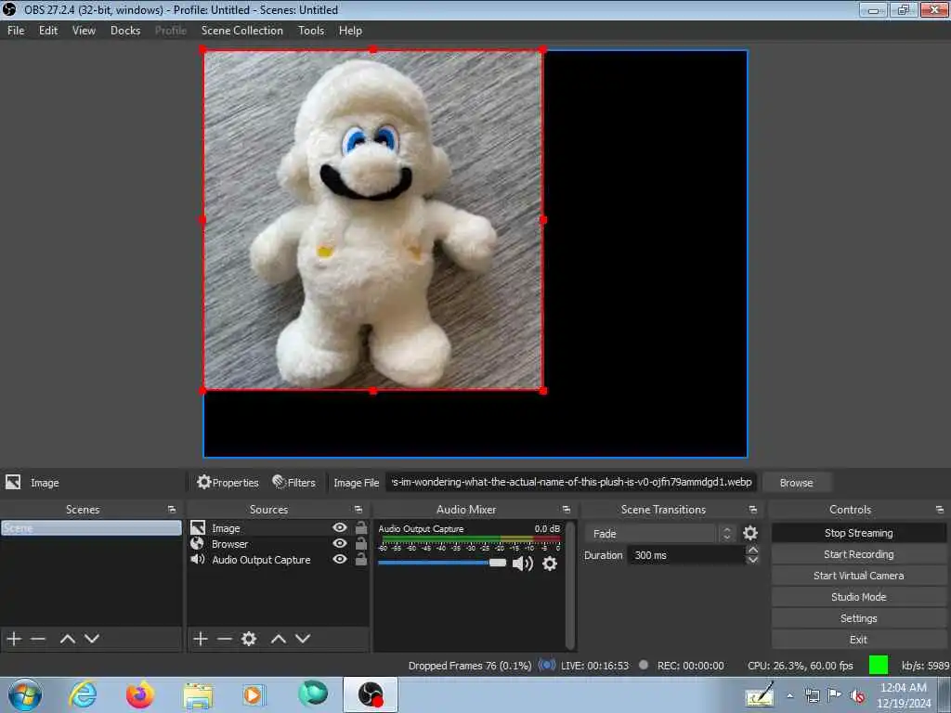The image size is (951, 713).
Task: Pop out the Sources dock
Action: point(358,510)
